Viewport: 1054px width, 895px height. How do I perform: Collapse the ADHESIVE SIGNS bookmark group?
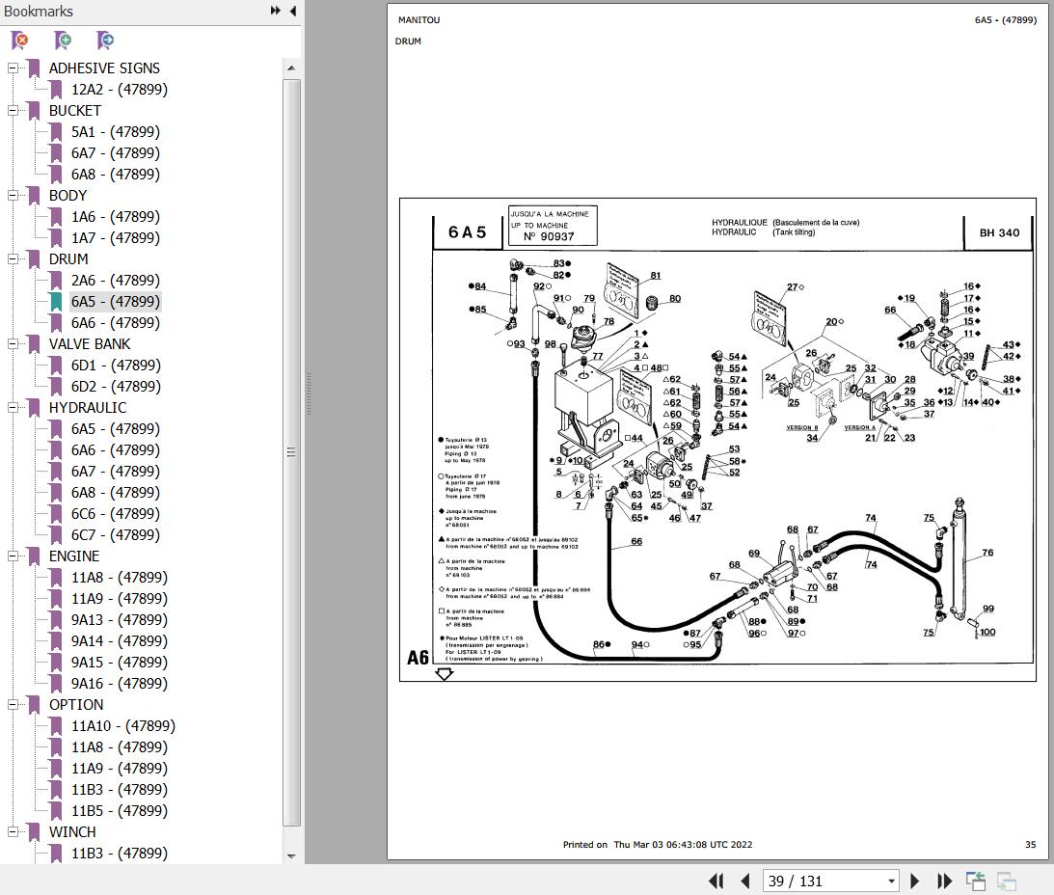(13, 68)
